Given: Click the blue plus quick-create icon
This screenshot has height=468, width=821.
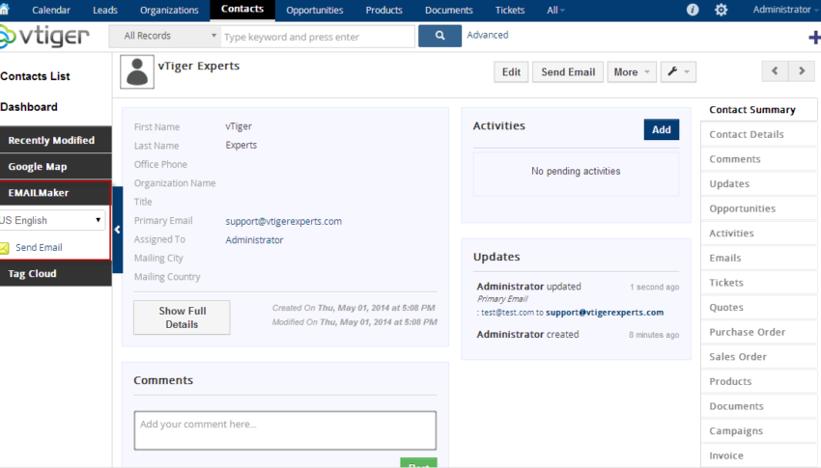Looking at the screenshot, I should tap(814, 37).
